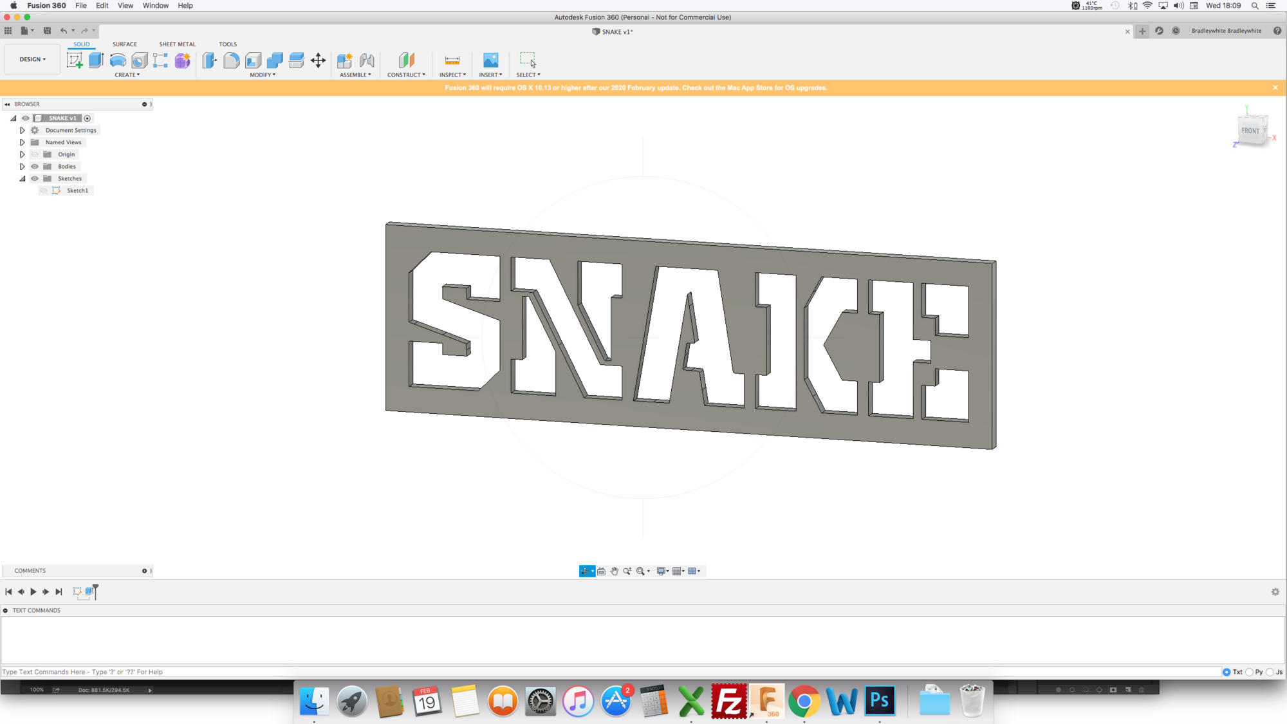This screenshot has height=724, width=1287.
Task: Play the timeline
Action: (x=33, y=591)
